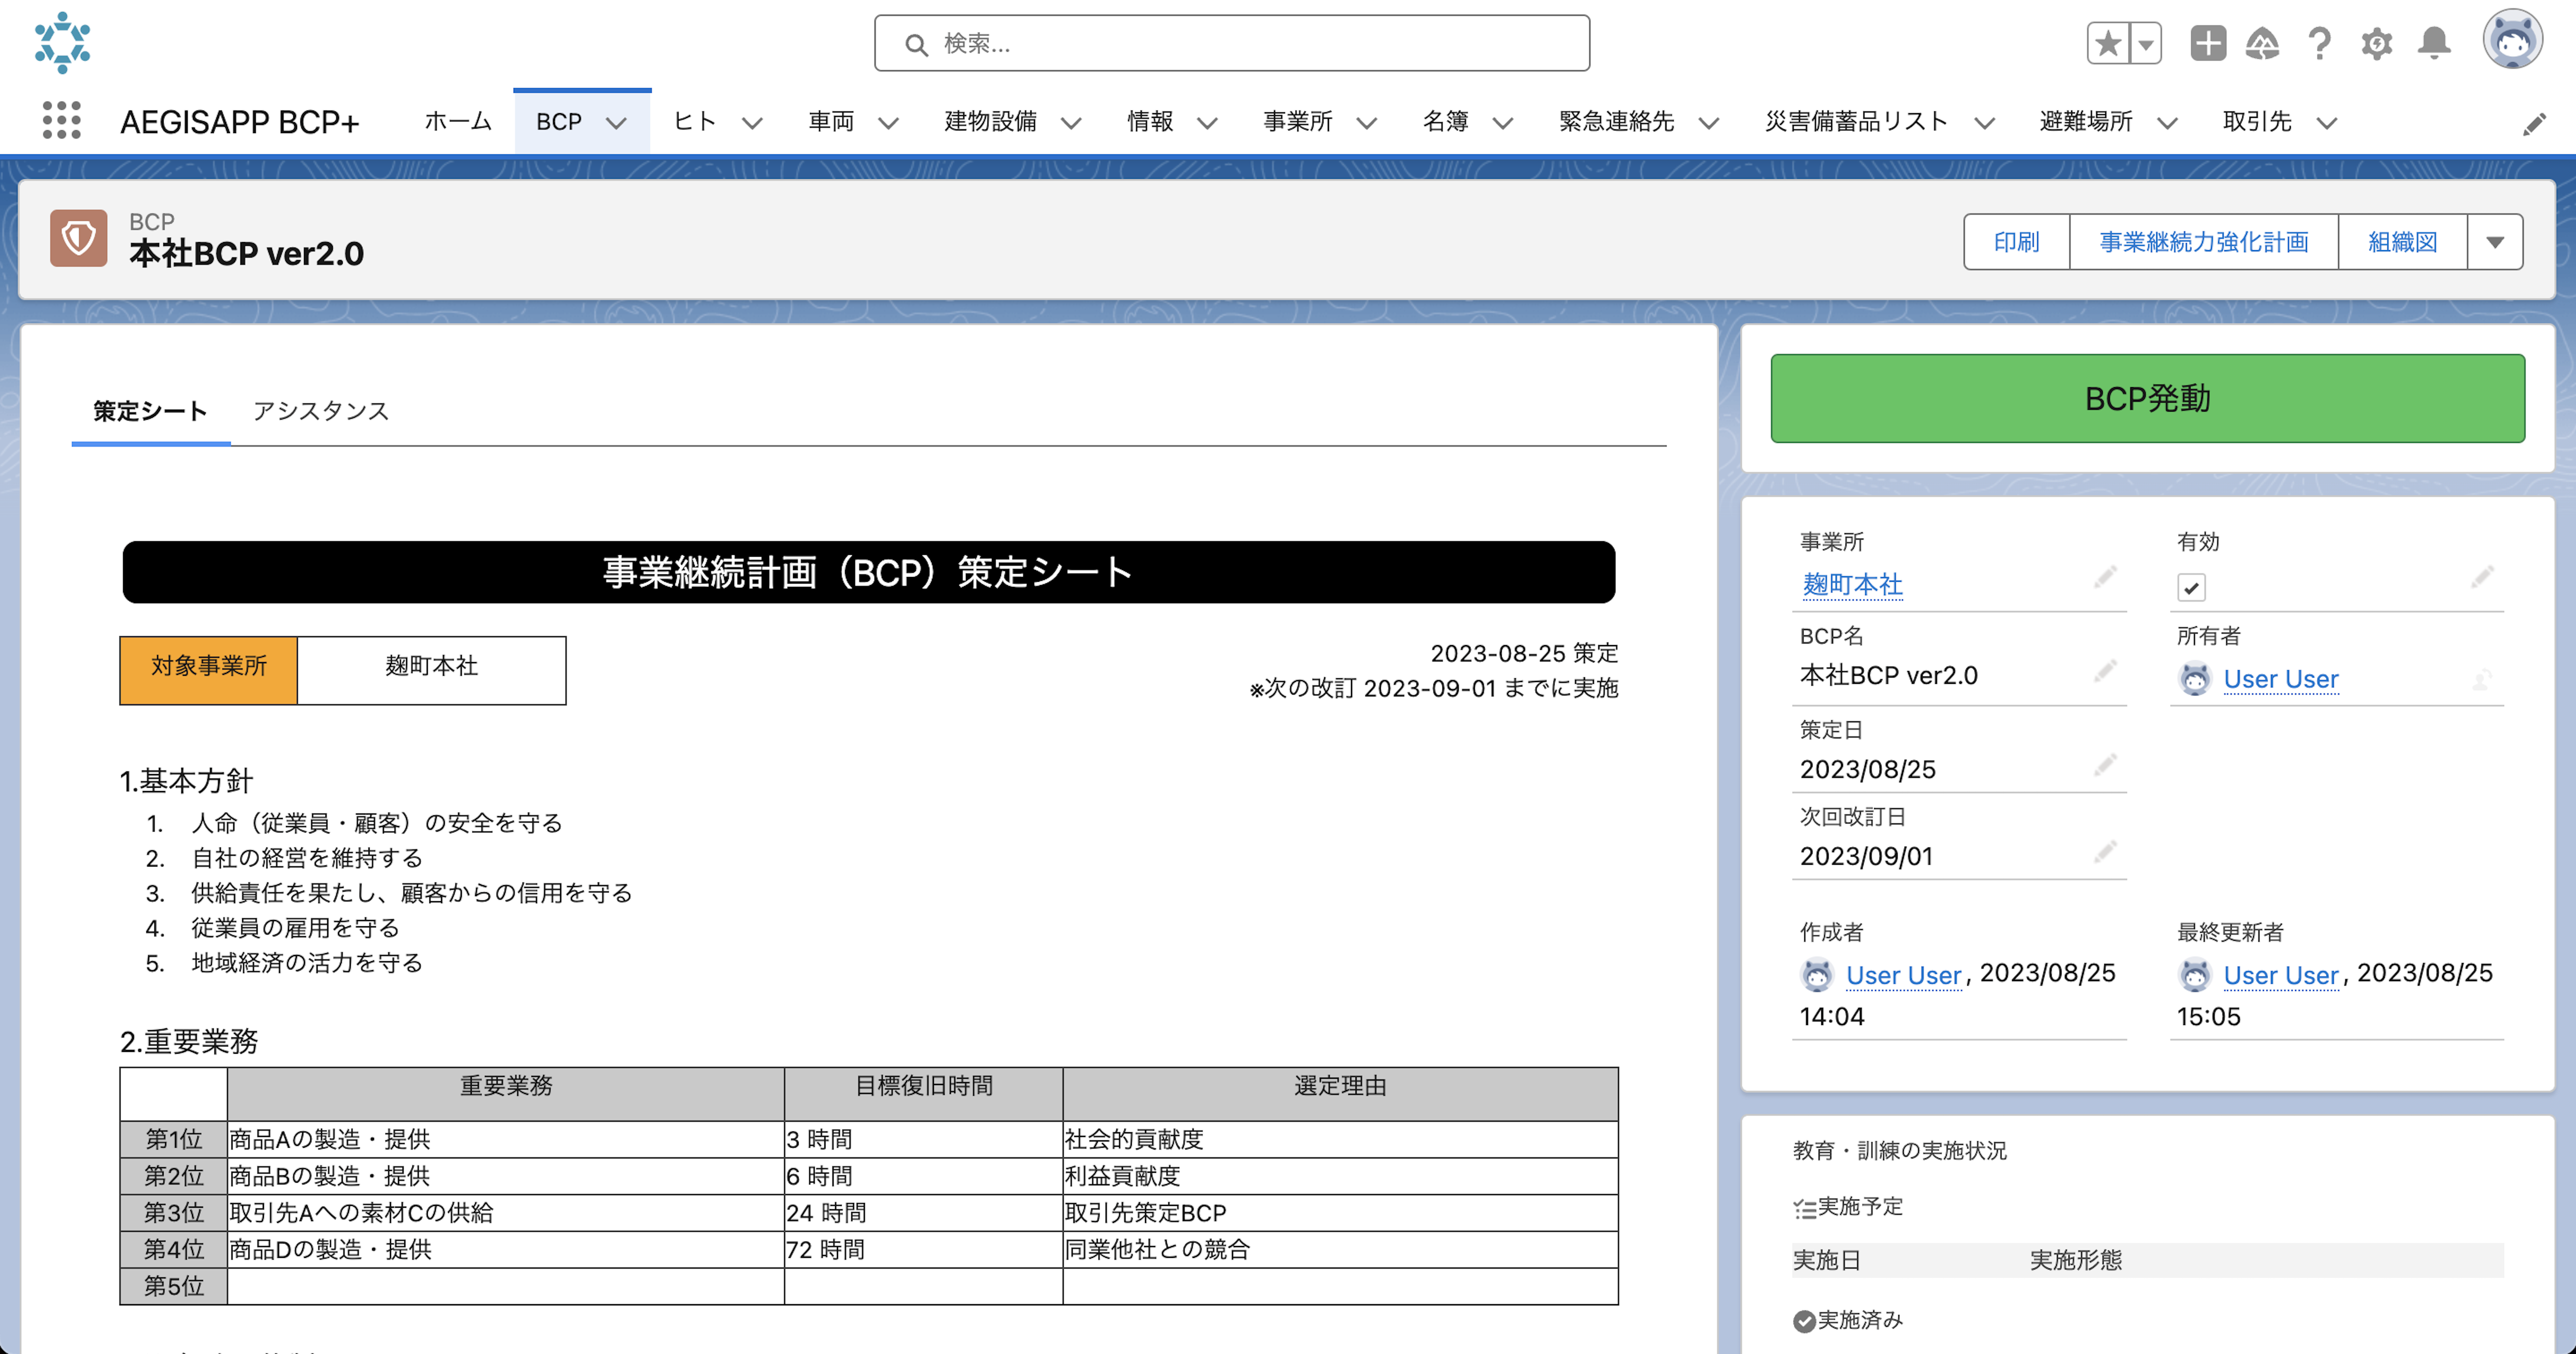The image size is (2576, 1354).
Task: Expand the 取引先 tab chevron
Action: coord(2327,123)
